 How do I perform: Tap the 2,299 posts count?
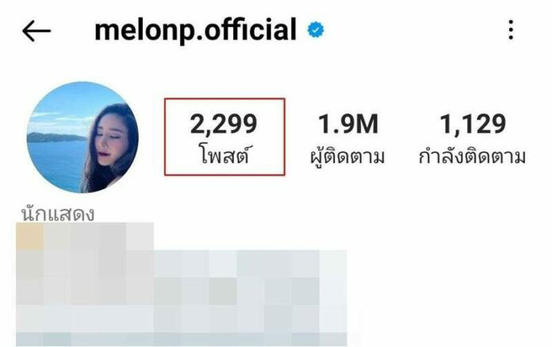(224, 124)
